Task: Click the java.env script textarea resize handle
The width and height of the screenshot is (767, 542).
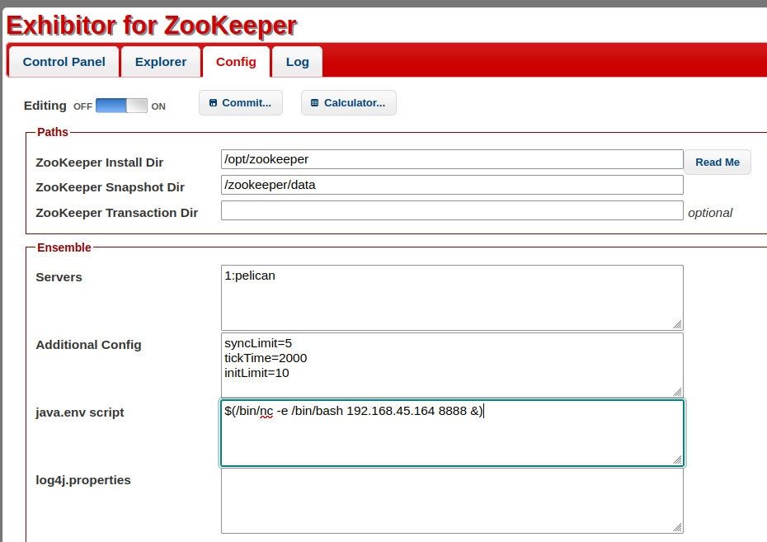Action: [x=677, y=460]
